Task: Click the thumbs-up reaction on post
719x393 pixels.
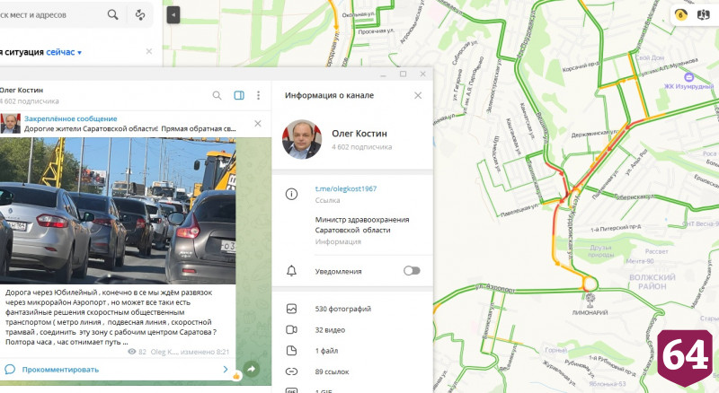Action: [236, 376]
